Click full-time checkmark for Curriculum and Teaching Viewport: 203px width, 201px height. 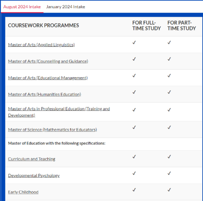(134, 157)
